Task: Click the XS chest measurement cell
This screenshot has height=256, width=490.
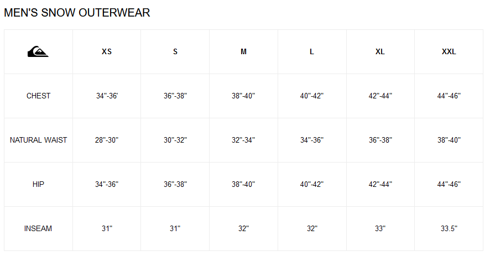Action: point(107,96)
